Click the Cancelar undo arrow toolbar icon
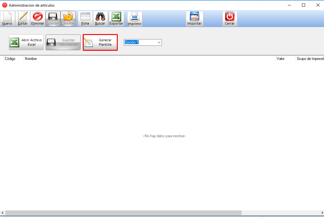The height and width of the screenshot is (217, 324). click(x=68, y=16)
